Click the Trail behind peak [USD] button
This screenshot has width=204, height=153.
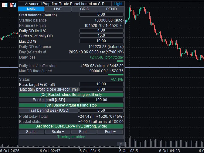click(49, 110)
